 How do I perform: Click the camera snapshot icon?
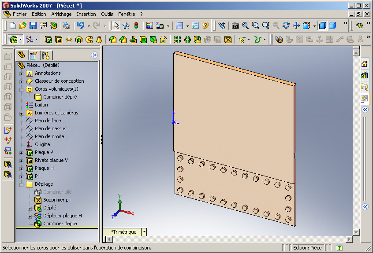tap(235, 26)
